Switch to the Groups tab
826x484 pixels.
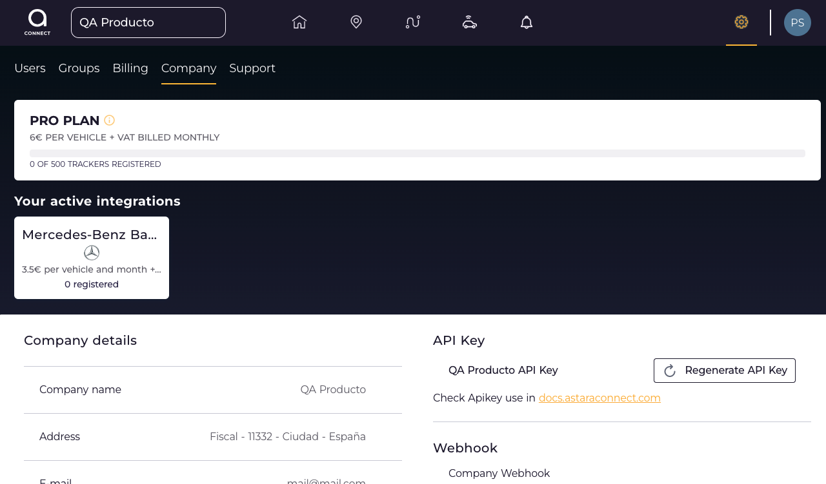point(79,68)
